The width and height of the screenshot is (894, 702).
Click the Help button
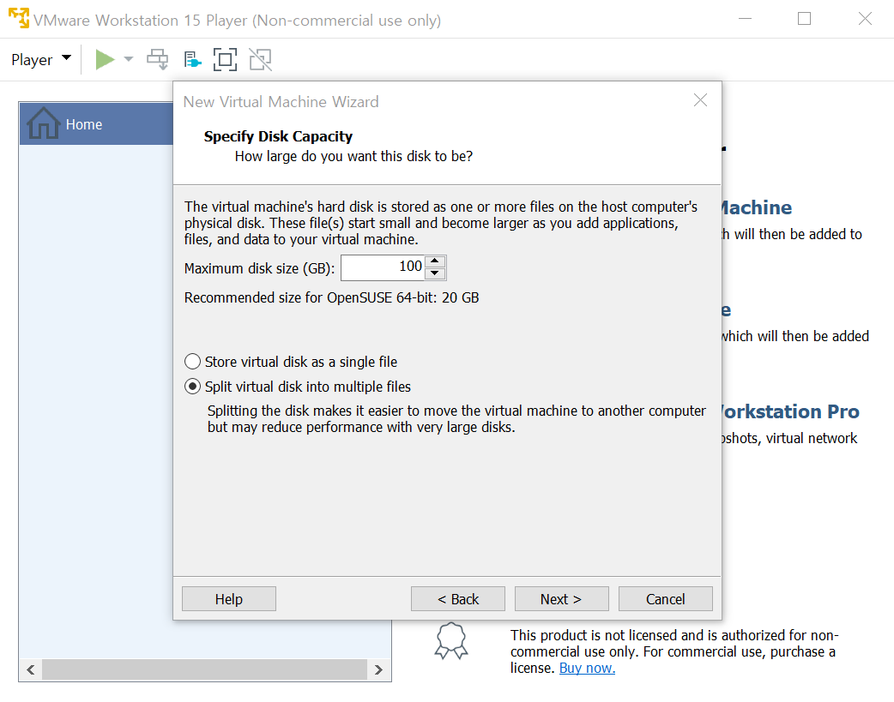tap(229, 599)
